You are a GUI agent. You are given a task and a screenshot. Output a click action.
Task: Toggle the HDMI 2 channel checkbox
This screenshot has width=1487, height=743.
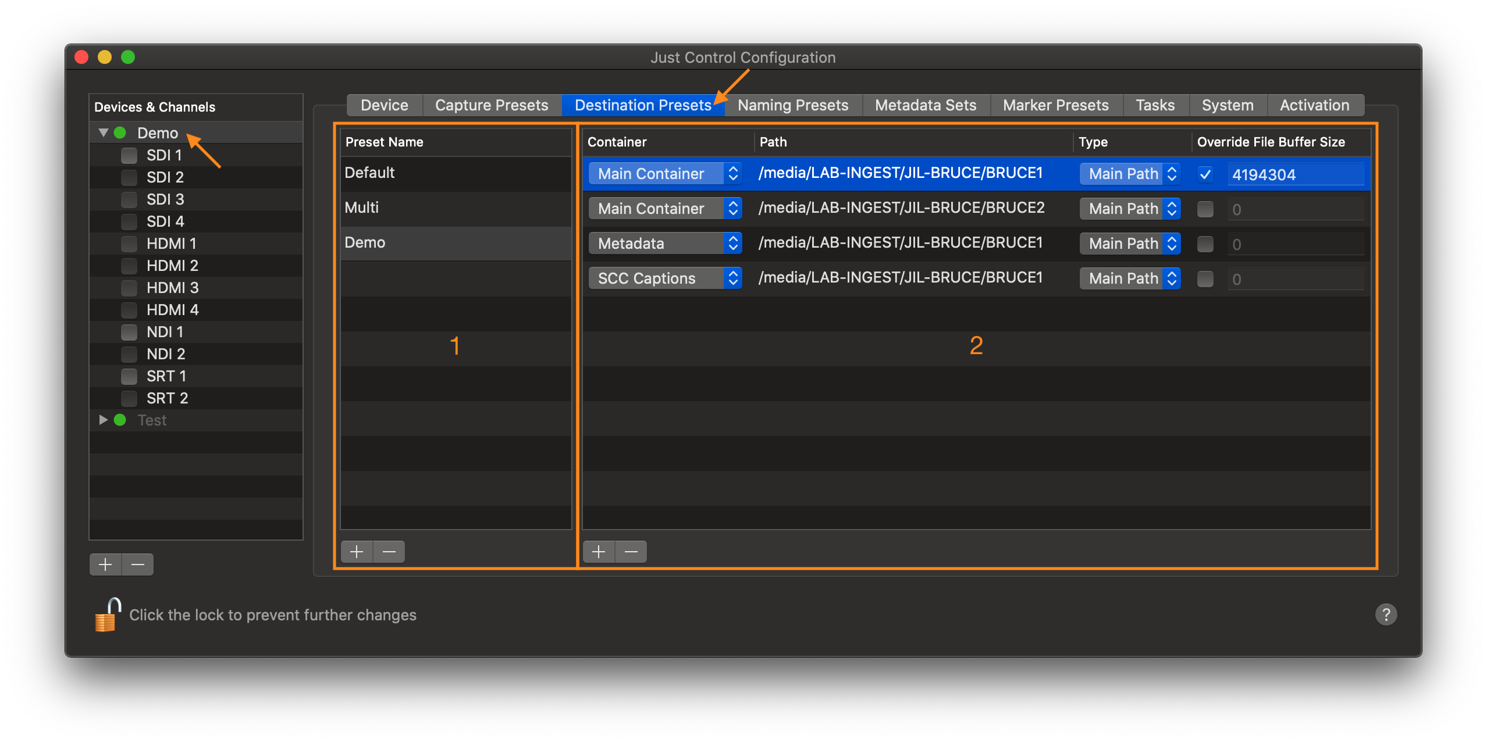click(x=129, y=266)
